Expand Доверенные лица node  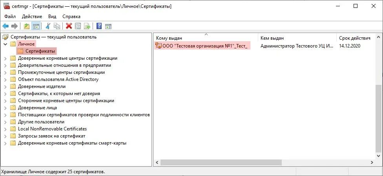(x=5, y=108)
